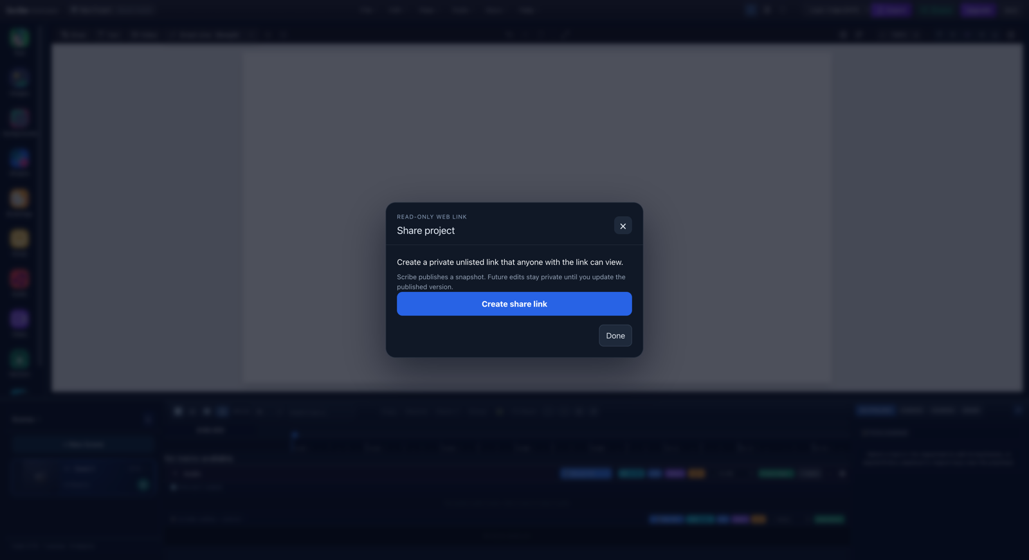Viewport: 1029px width, 560px height.
Task: Toggle the highlighted blue timeline toolbar button
Action: (223, 411)
